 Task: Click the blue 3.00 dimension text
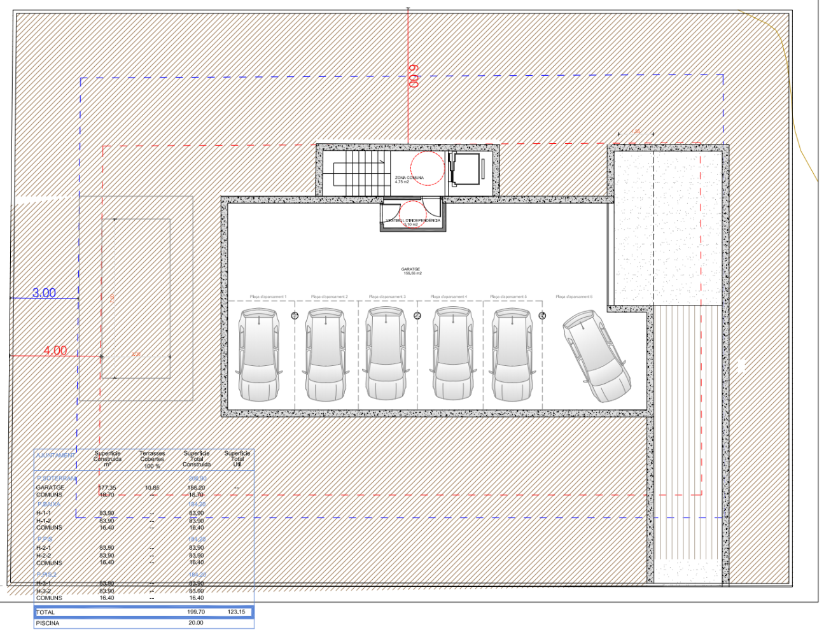[x=44, y=293]
